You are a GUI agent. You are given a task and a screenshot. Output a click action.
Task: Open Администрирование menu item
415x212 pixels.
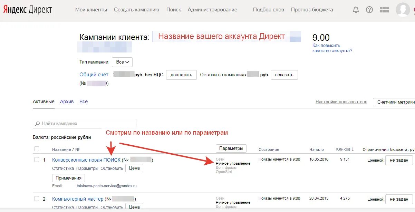click(x=212, y=10)
